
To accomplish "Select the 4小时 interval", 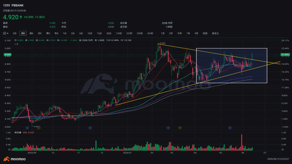I will [x=150, y=33].
